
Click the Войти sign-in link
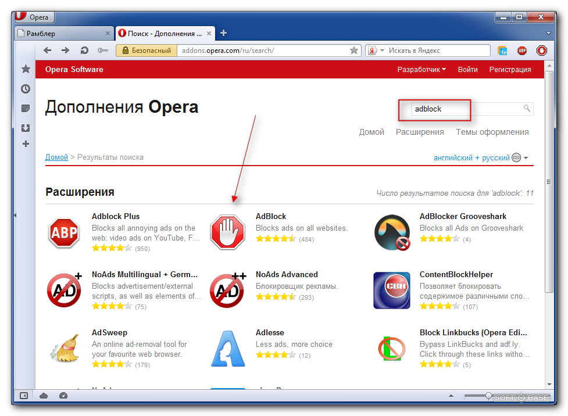[x=467, y=70]
